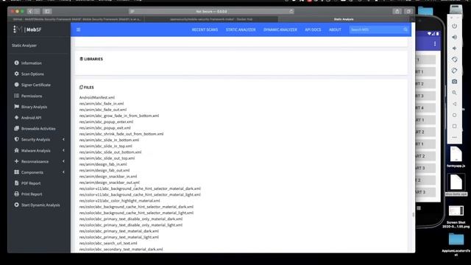The height and width of the screenshot is (265, 471).
Task: Select res/color/abc_search_url_text.xml file entry
Action: (x=108, y=243)
